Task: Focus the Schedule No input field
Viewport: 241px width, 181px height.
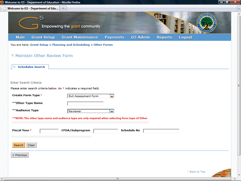Action: pyautogui.click(x=161, y=131)
